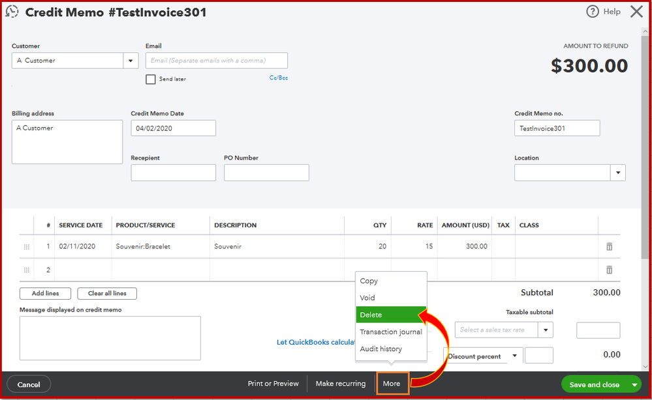Delete line 1 using its trash icon
Image resolution: width=652 pixels, height=400 pixels.
click(x=609, y=246)
